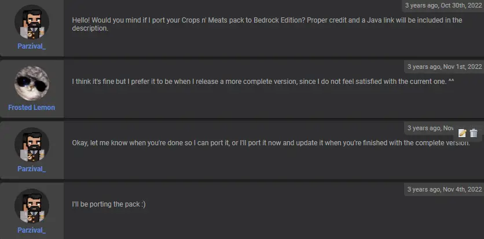Image resolution: width=484 pixels, height=239 pixels.
Task: Click the "Nov 1st, 2022" timestamp
Action: (444, 67)
